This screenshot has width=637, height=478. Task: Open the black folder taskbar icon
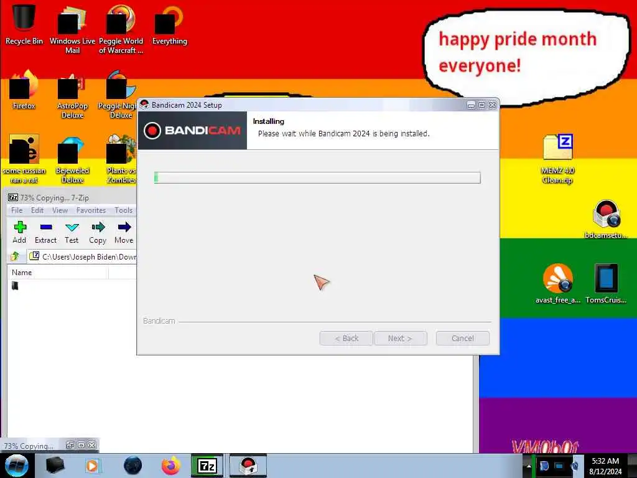55,466
